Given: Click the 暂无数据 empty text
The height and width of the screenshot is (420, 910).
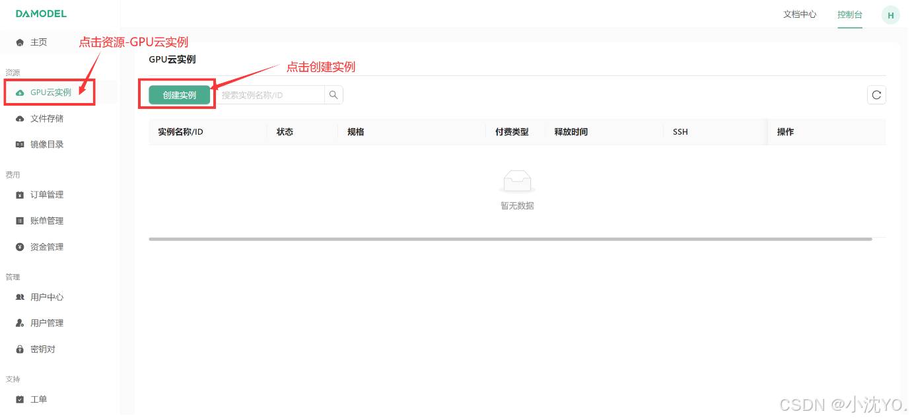Looking at the screenshot, I should pos(517,206).
